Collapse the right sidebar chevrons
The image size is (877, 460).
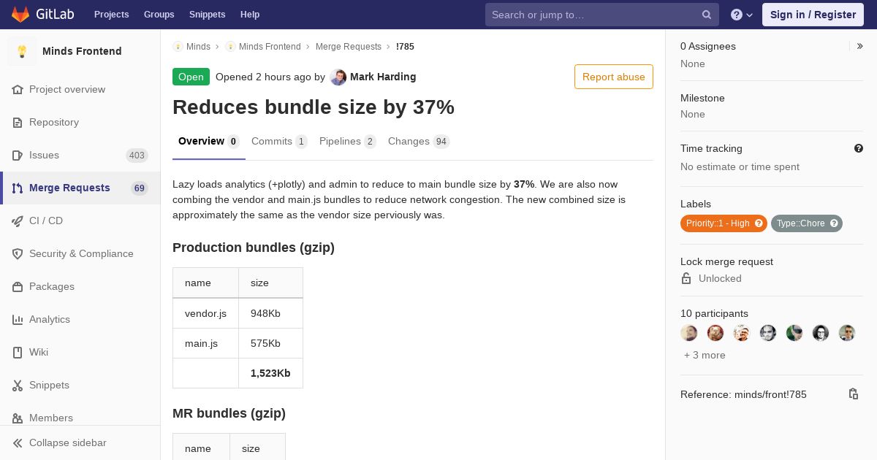pos(860,46)
